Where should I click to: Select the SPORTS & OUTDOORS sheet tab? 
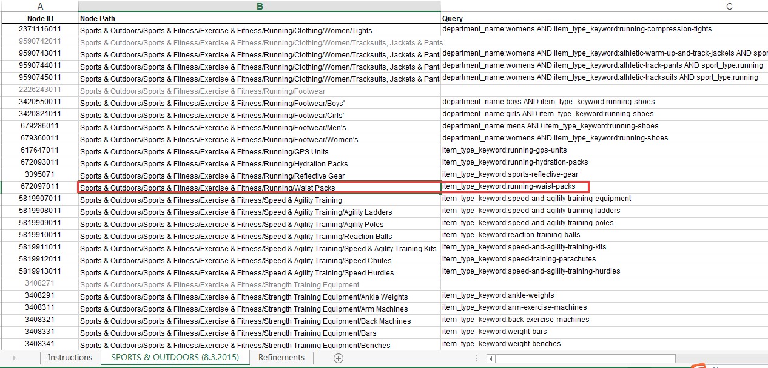175,357
